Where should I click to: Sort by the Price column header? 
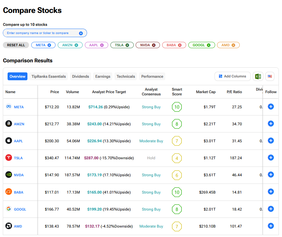[55, 92]
